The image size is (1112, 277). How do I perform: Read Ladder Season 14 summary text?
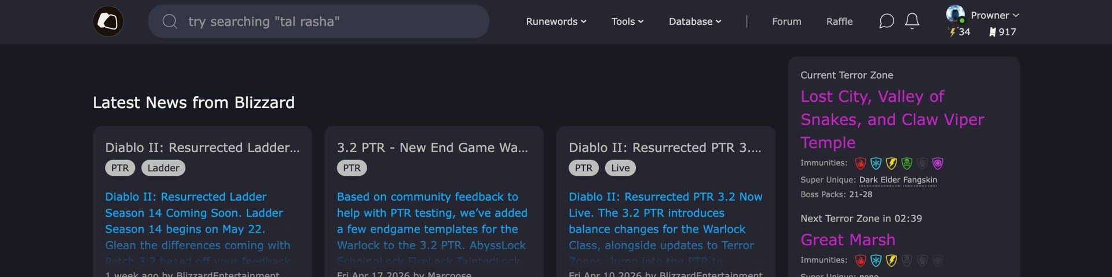(x=197, y=229)
